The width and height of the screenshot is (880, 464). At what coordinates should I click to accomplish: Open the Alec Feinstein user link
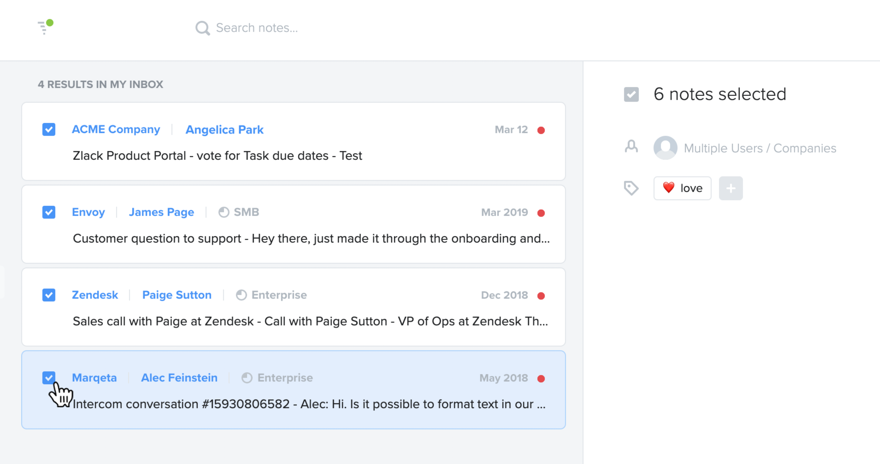pyautogui.click(x=179, y=378)
